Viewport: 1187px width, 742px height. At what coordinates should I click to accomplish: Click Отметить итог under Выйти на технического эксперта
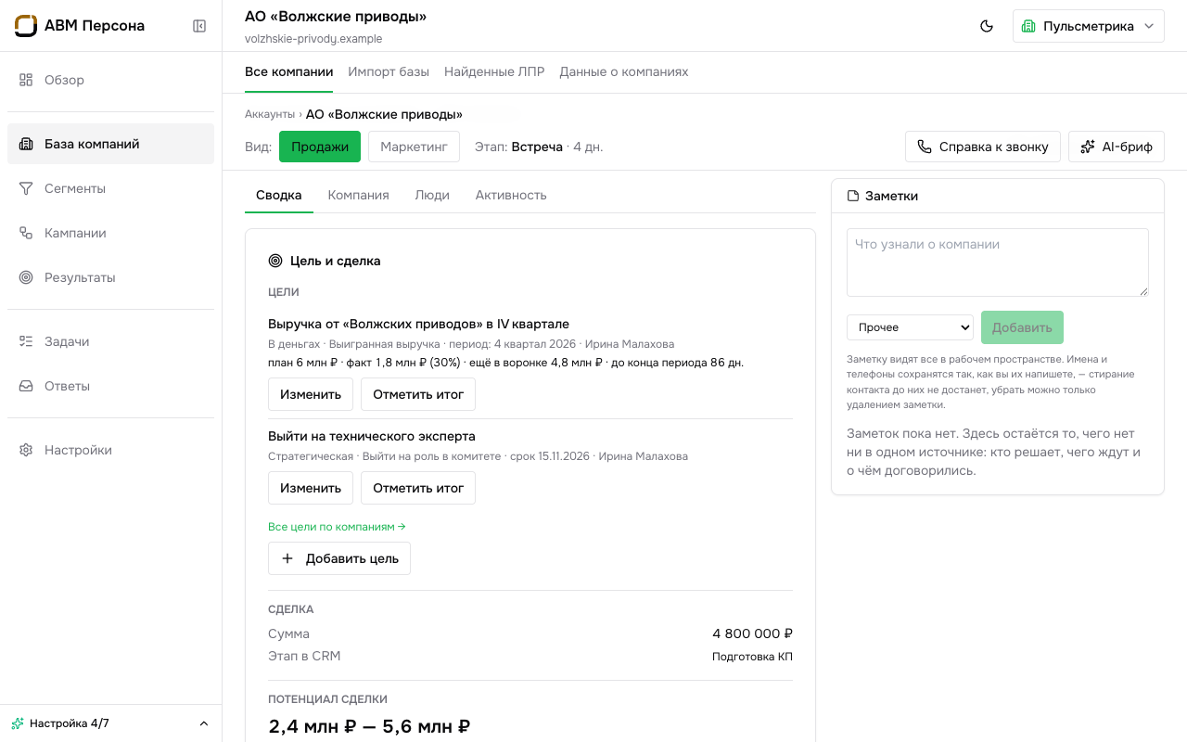point(418,488)
